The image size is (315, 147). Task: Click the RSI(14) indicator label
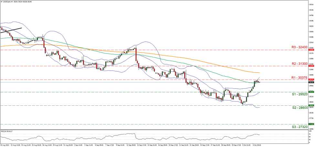[7, 131]
